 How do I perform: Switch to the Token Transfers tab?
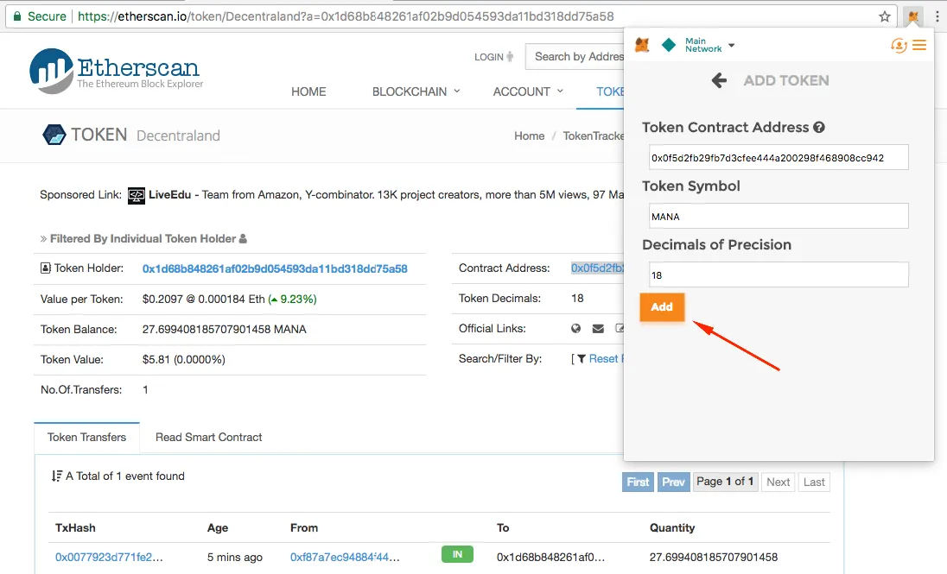(x=87, y=438)
